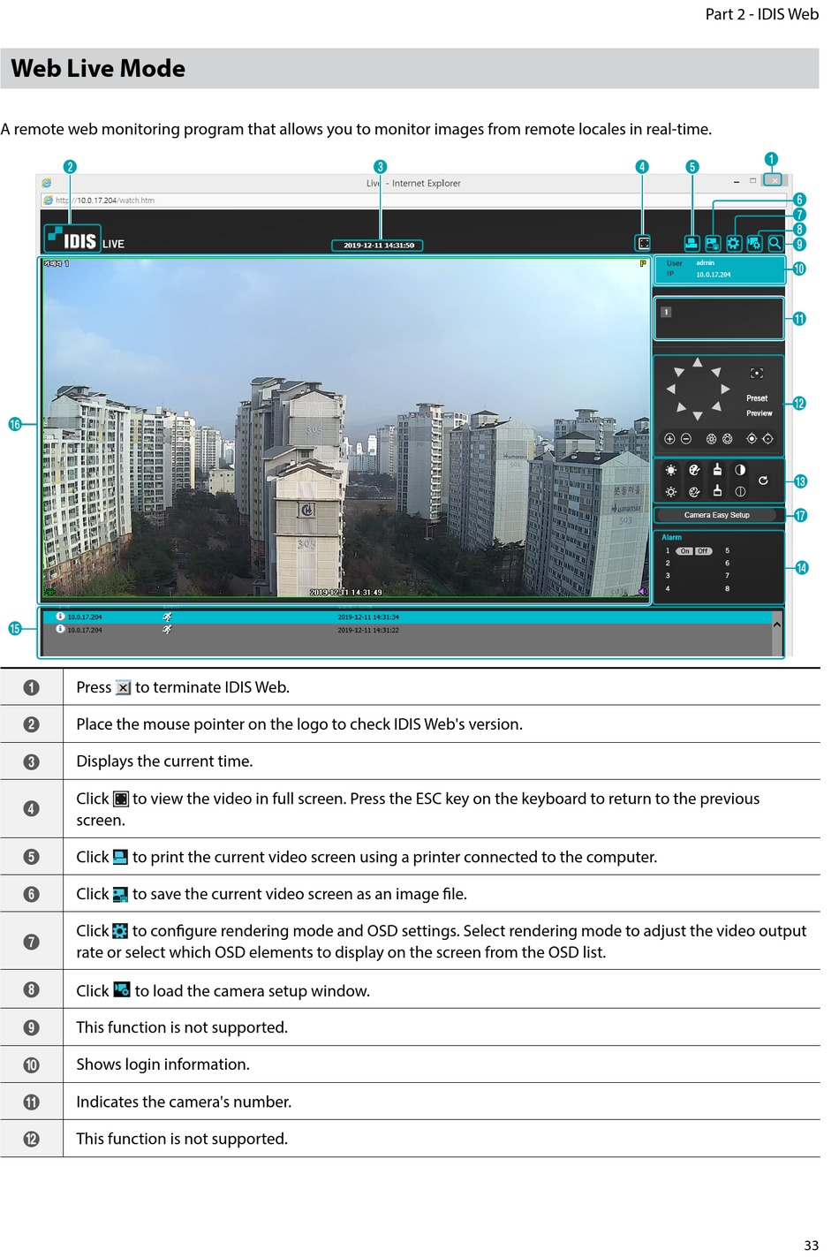Click the full screen view icon

pos(644,243)
